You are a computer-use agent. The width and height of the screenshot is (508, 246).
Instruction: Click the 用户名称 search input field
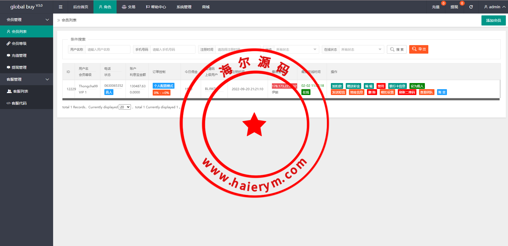point(108,50)
